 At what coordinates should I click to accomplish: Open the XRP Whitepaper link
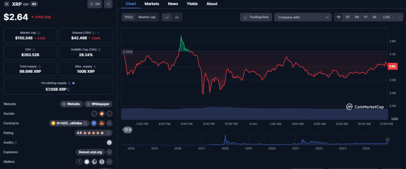point(98,104)
